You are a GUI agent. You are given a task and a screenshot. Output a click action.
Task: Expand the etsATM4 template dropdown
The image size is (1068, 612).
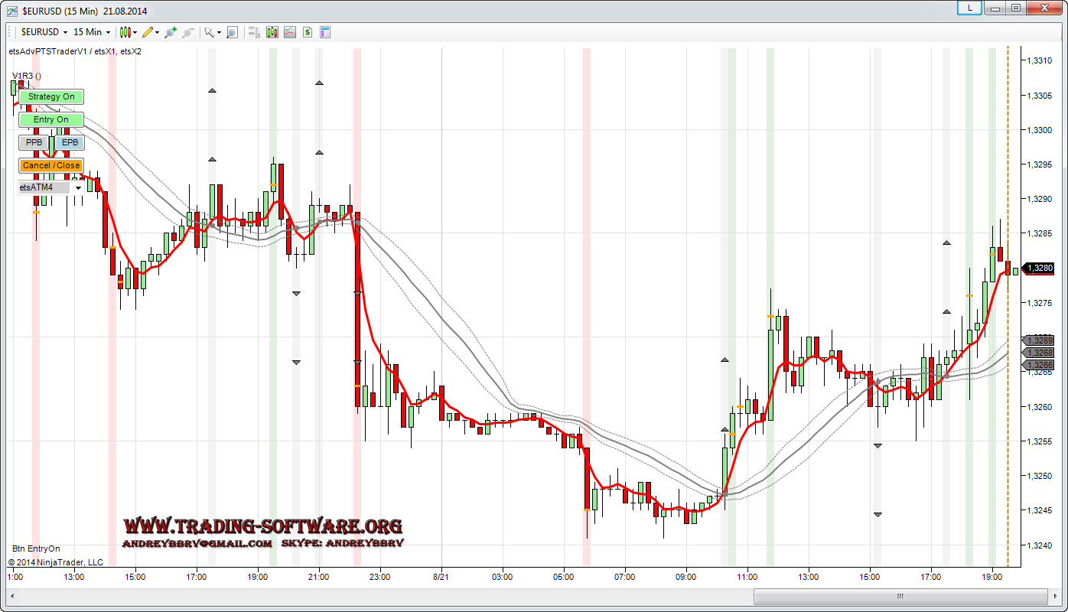78,187
